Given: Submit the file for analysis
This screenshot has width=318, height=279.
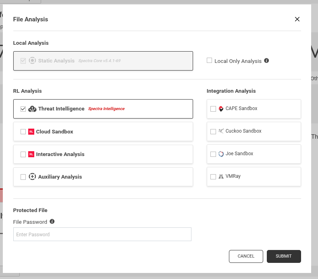Looking at the screenshot, I should pyautogui.click(x=284, y=256).
